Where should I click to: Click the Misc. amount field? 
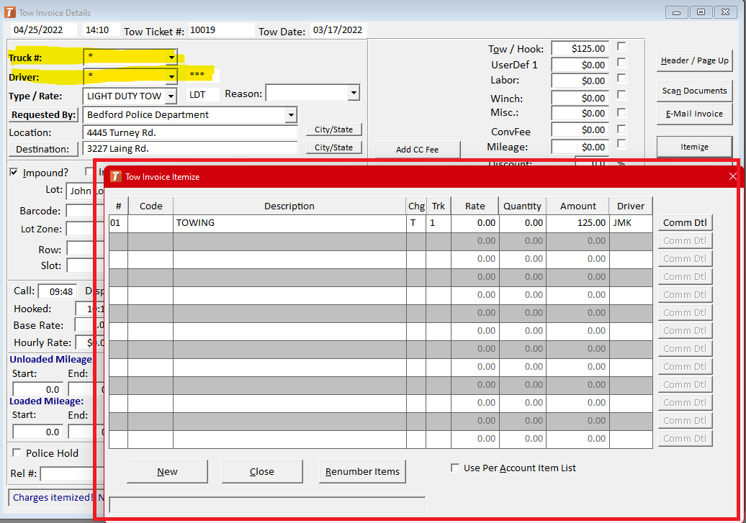(580, 113)
